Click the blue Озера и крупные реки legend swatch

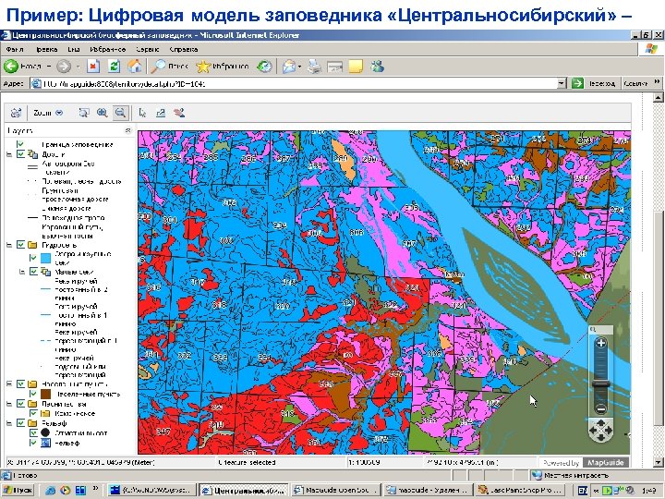[46, 258]
